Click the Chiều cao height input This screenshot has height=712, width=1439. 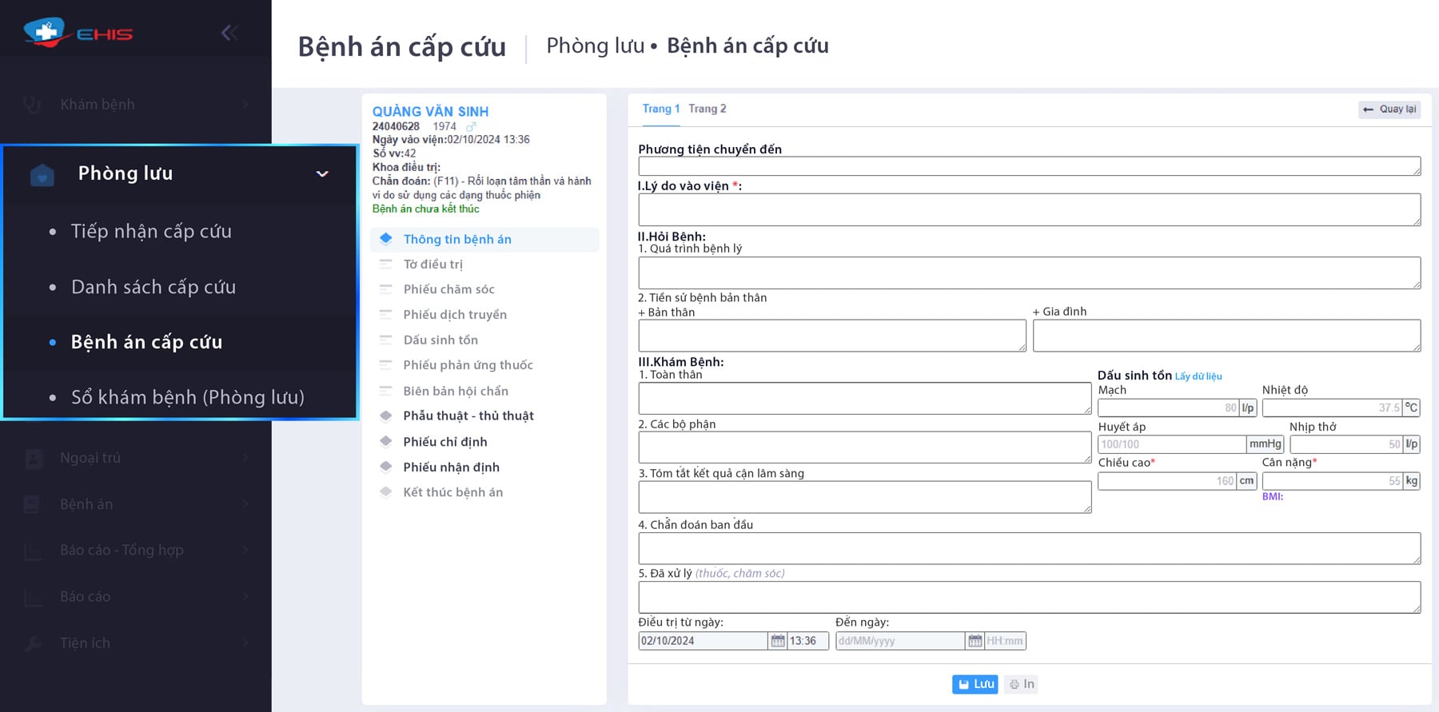1167,481
